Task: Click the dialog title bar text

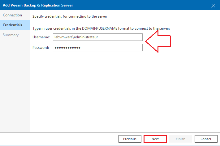Action: [x=38, y=5]
